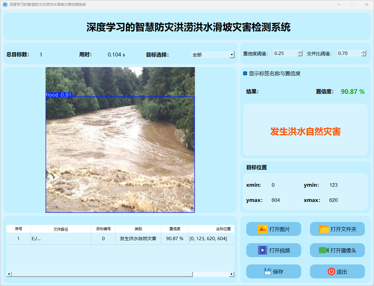Click the table's horizontal scrollbar left arrow
Viewport: 374px width, 286px height.
click(x=9, y=274)
